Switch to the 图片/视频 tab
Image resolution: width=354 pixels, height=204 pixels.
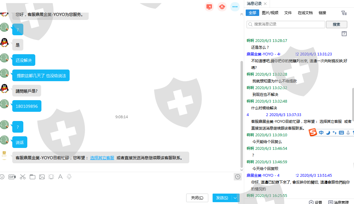[270, 13]
